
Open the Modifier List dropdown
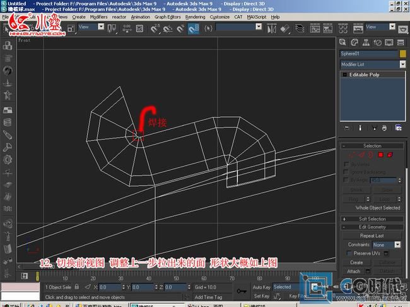click(373, 64)
